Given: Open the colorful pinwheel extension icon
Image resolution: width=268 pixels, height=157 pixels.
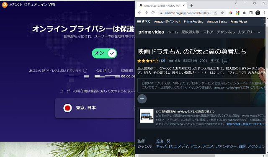Looking at the screenshot, I should point(231,13).
